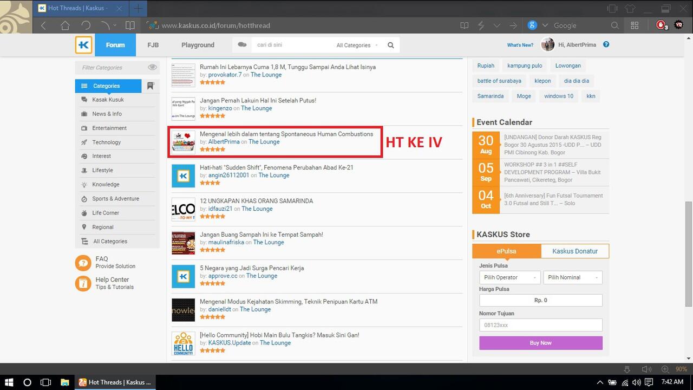Image resolution: width=693 pixels, height=390 pixels.
Task: Open the bookmarks book icon in the toolbar
Action: (x=130, y=25)
